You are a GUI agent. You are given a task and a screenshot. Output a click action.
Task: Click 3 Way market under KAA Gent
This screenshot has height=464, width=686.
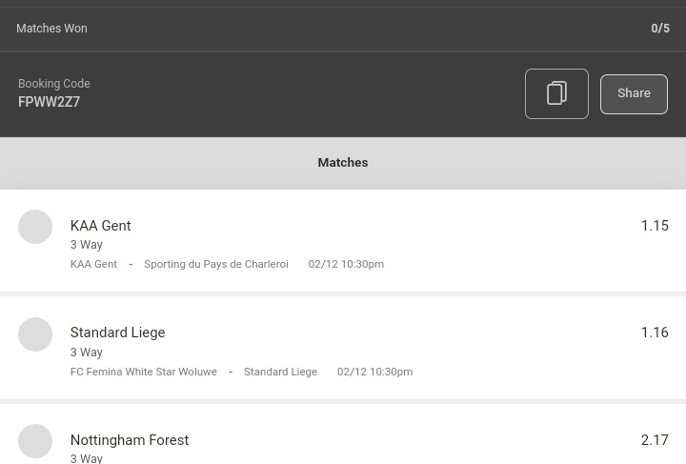(x=87, y=245)
